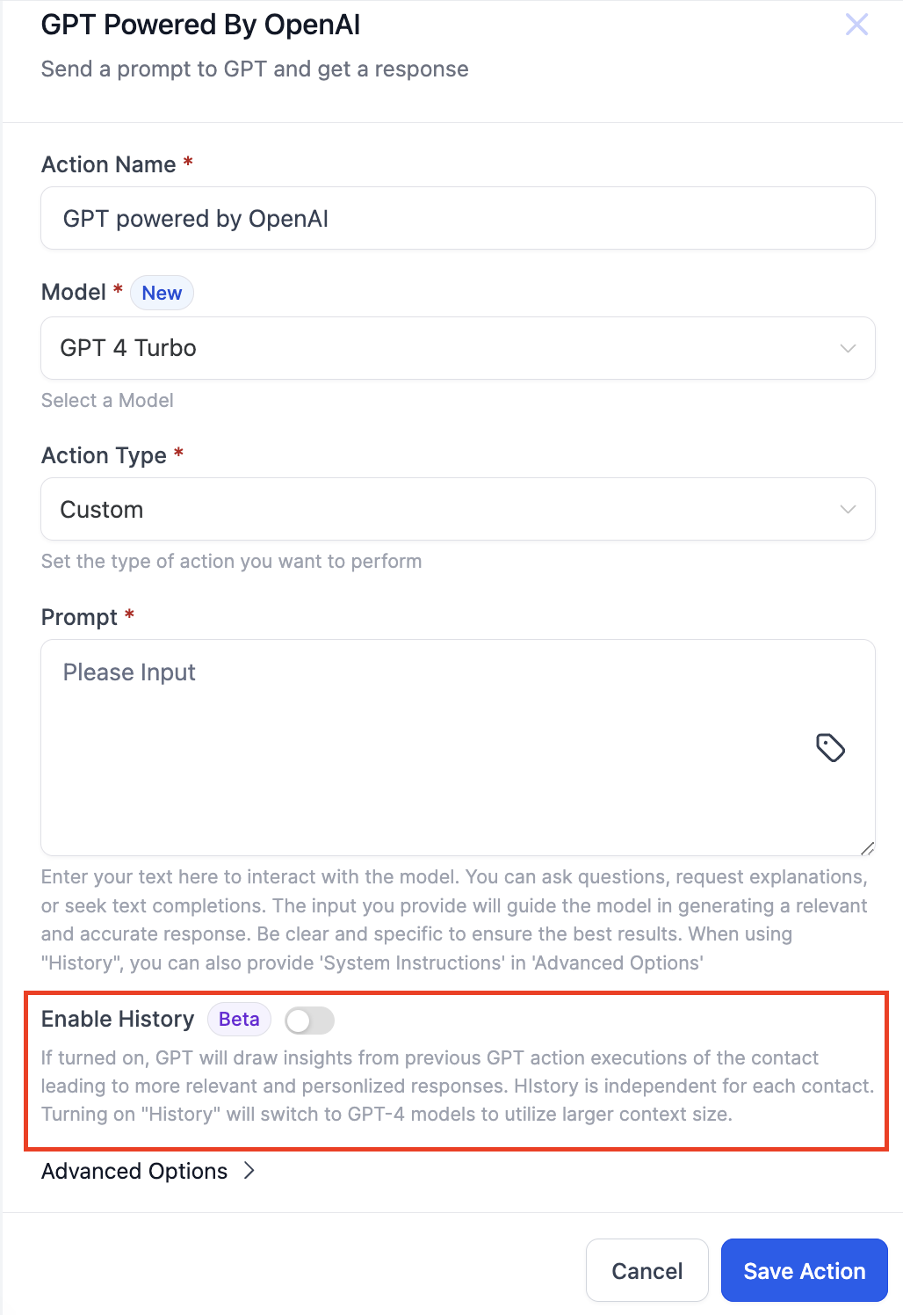Click the resize handle of the Prompt box
903x1315 pixels.
868,846
